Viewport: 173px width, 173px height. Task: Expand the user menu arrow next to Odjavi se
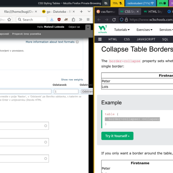(x=88, y=27)
